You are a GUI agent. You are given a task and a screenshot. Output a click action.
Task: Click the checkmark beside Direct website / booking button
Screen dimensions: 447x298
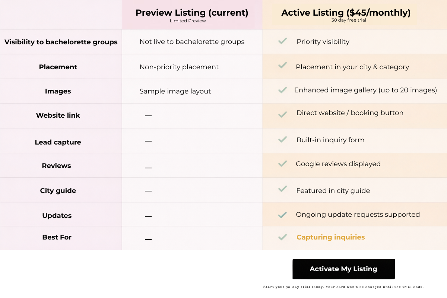(282, 114)
